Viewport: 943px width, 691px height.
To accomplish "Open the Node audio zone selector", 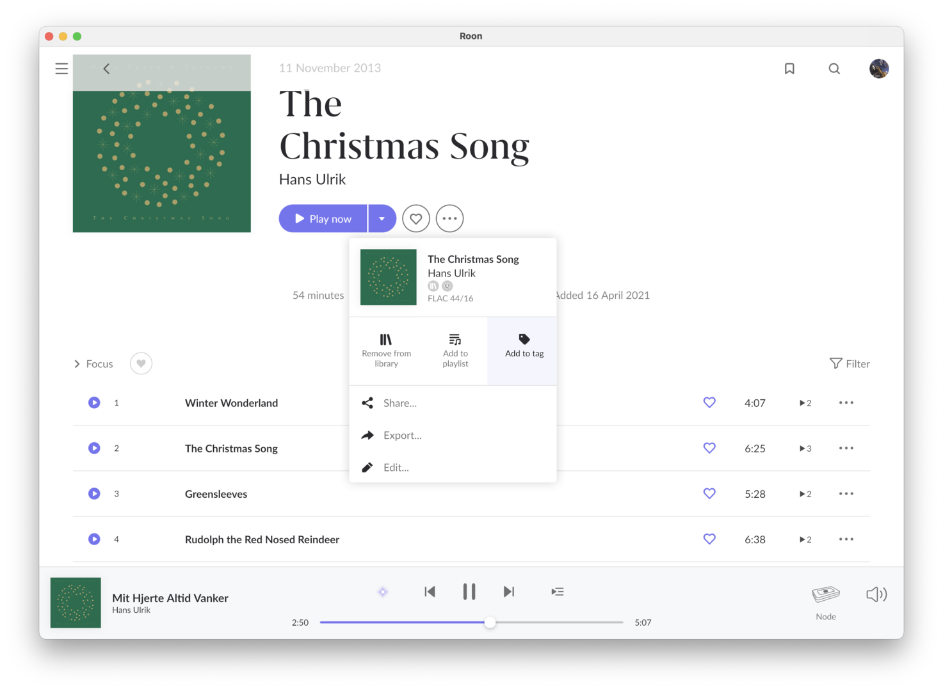I will (826, 602).
